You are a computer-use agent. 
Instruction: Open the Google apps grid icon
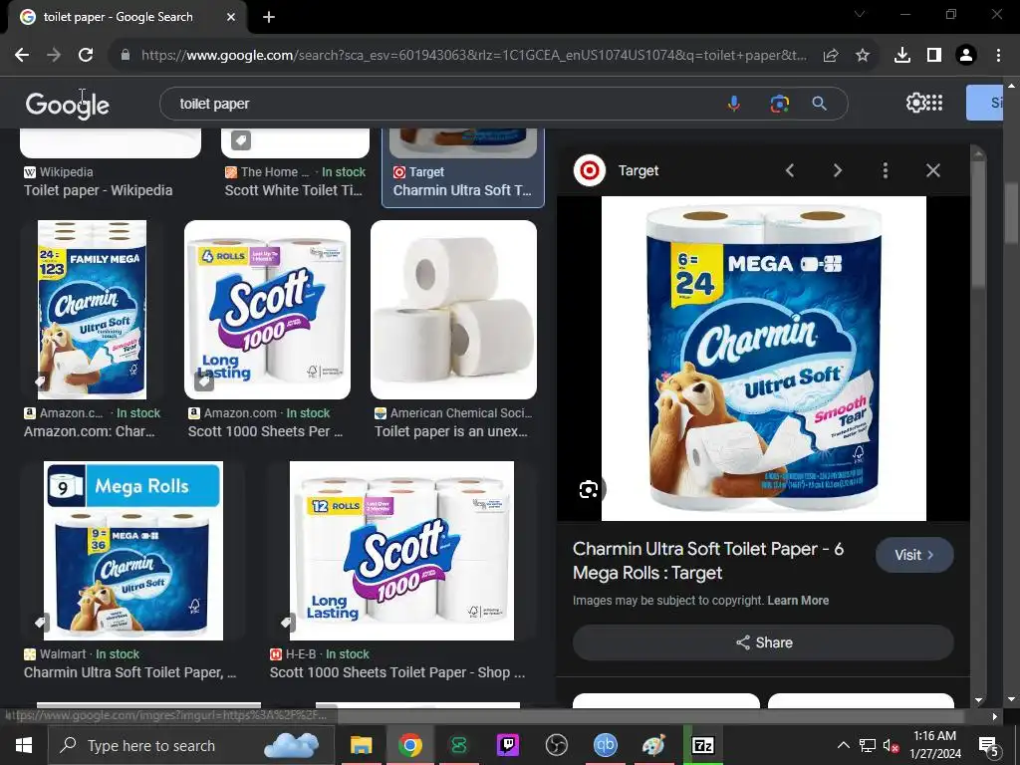pos(934,103)
